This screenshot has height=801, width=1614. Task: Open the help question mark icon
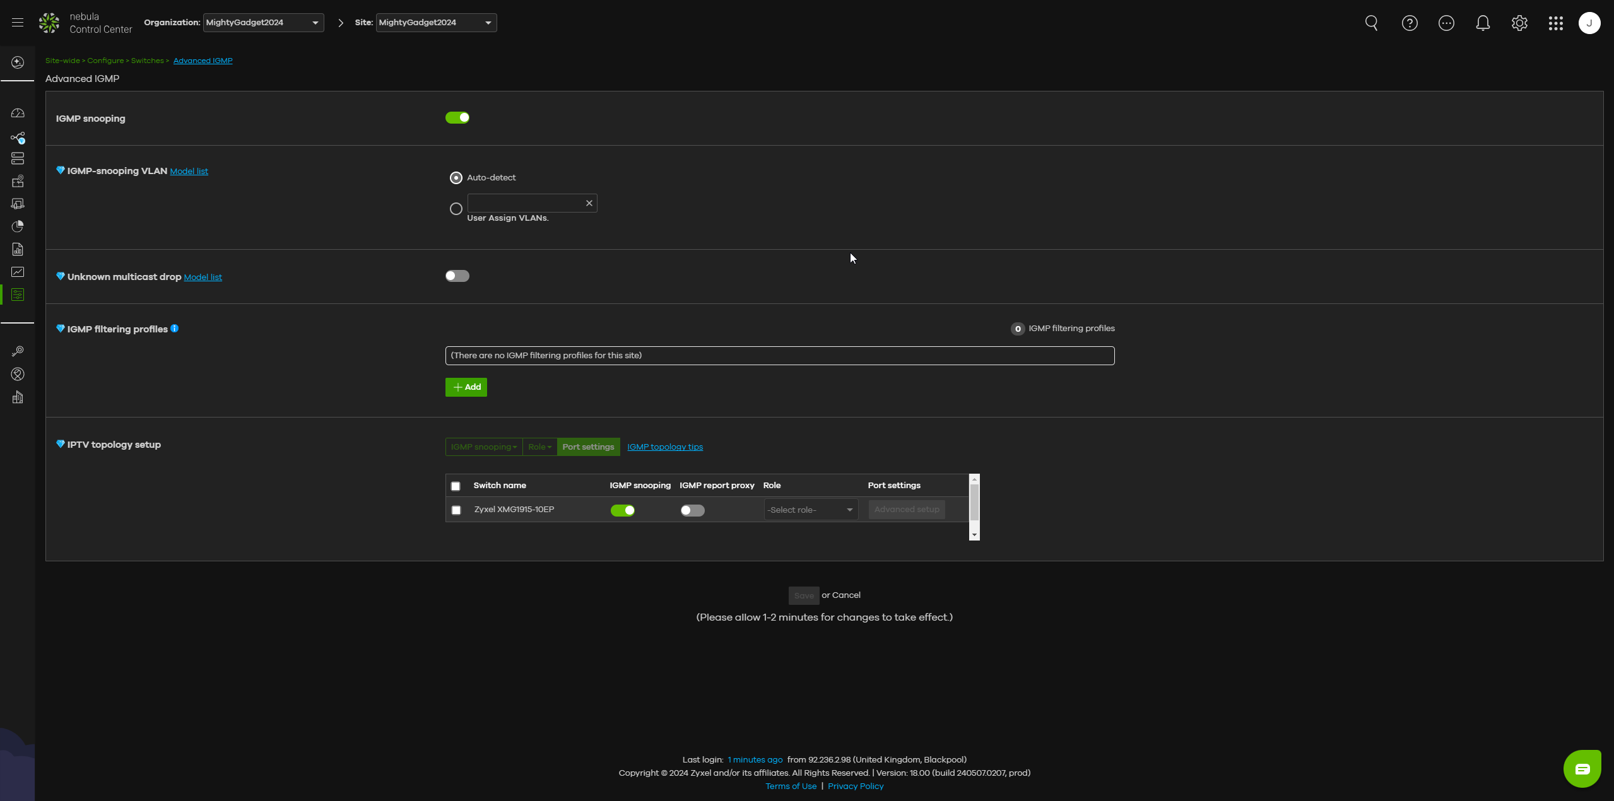1409,23
